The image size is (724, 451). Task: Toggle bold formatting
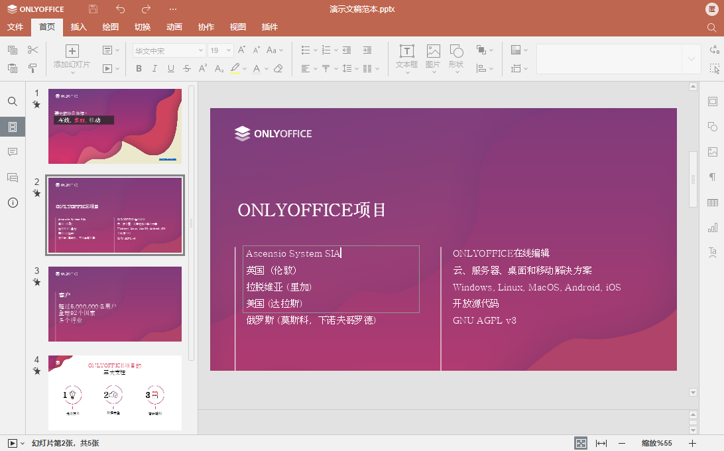click(x=139, y=68)
